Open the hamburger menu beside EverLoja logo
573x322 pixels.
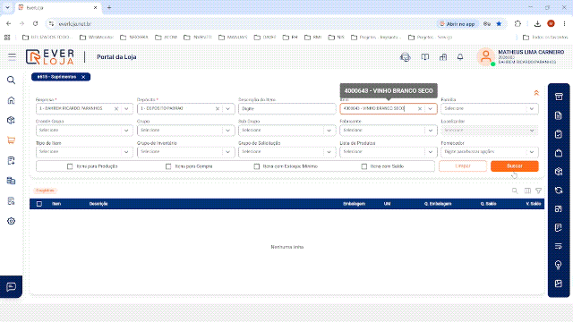(12, 56)
